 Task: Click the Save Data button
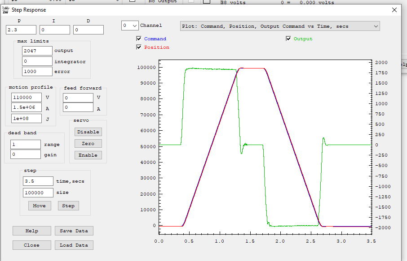(x=74, y=231)
